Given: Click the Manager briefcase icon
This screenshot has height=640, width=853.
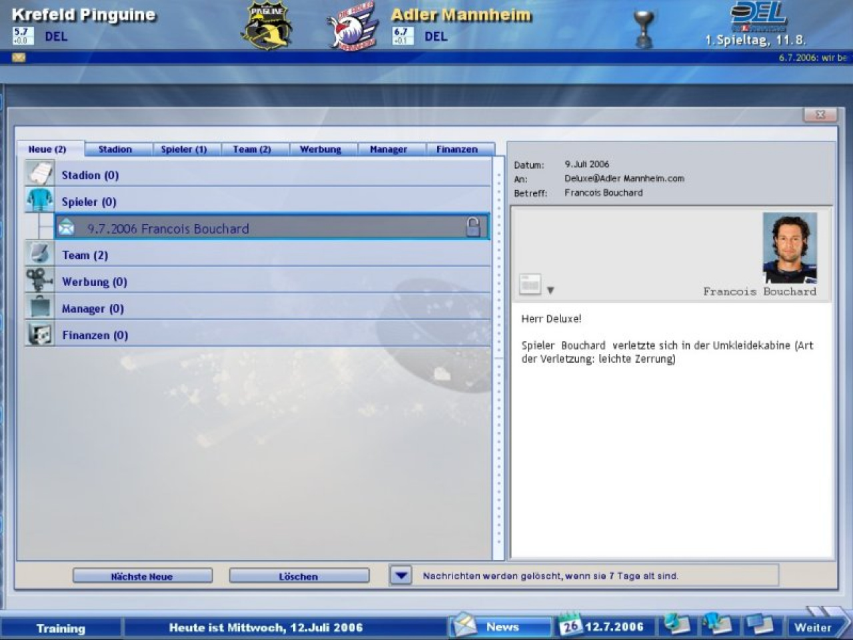Looking at the screenshot, I should pos(39,307).
